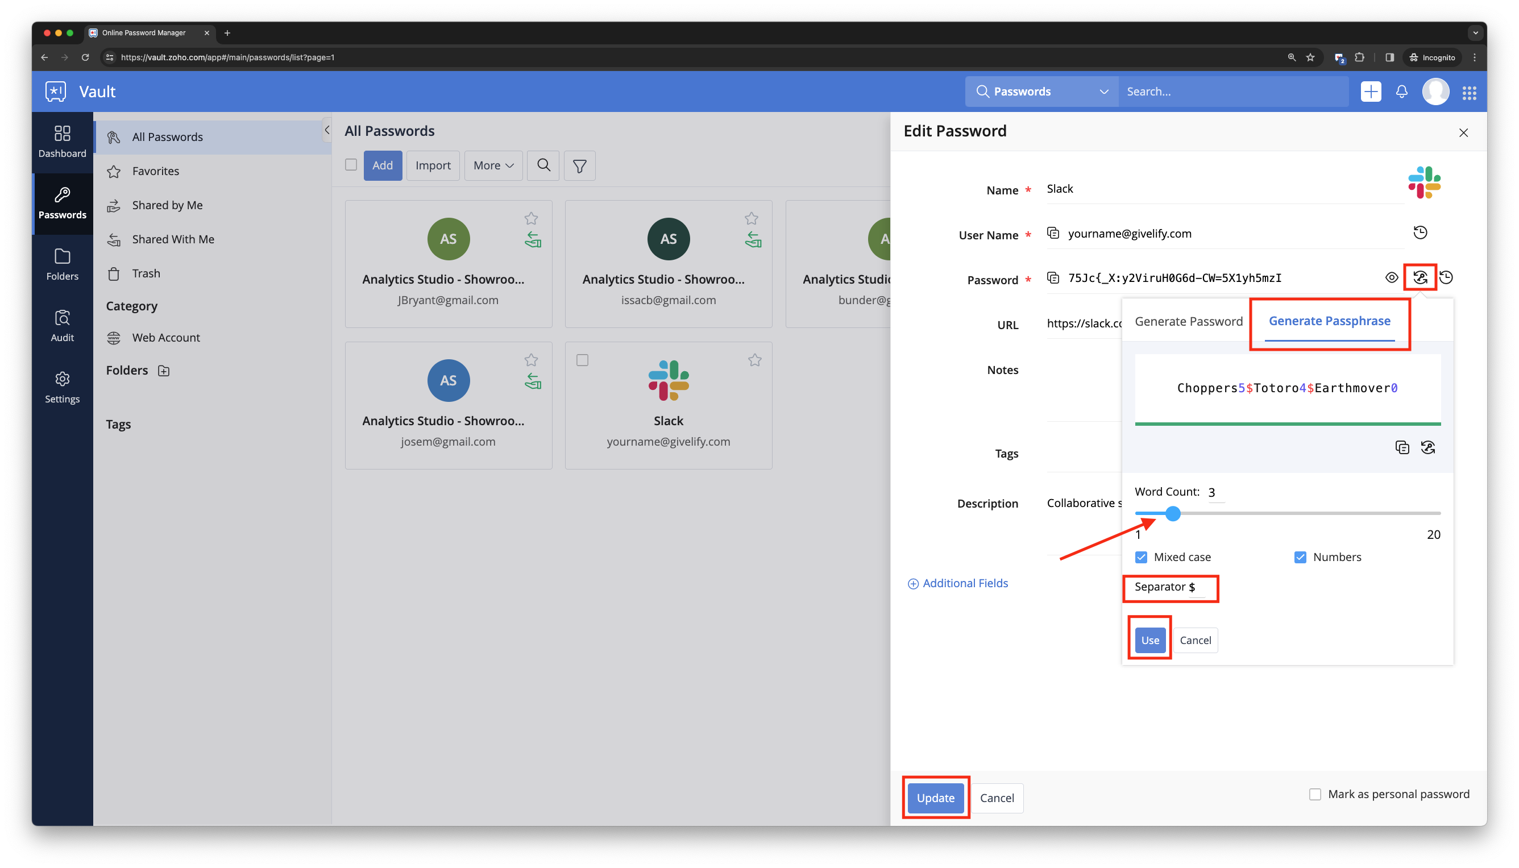The image size is (1519, 868).
Task: Open Settings in the left sidebar
Action: click(62, 388)
